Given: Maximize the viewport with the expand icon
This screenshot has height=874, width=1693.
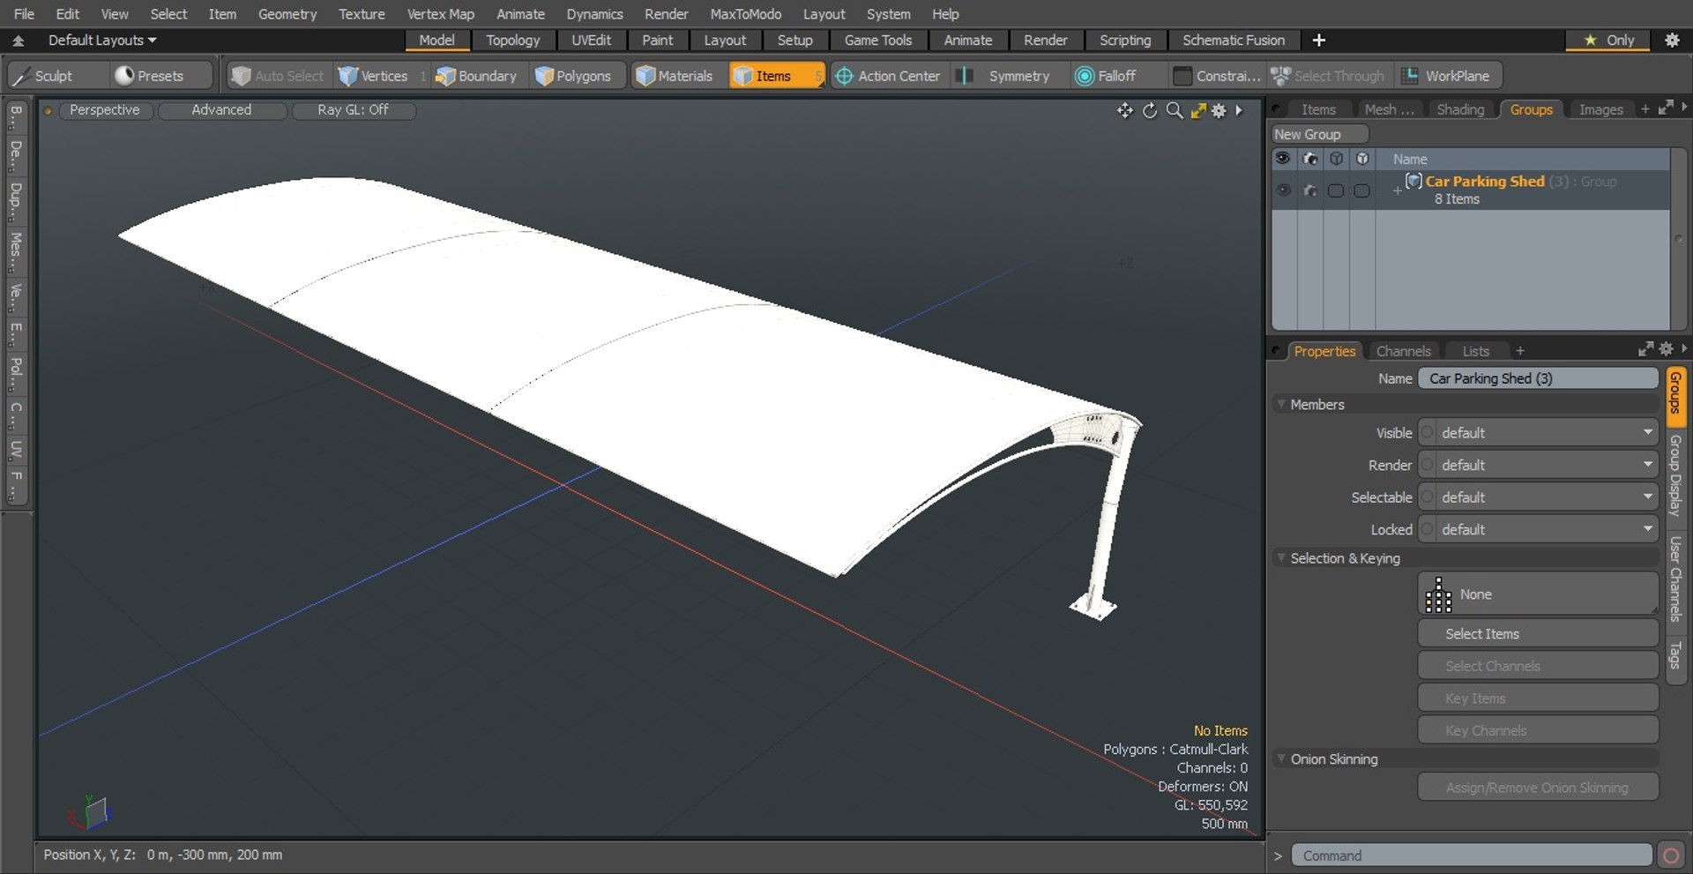Looking at the screenshot, I should tap(1198, 110).
